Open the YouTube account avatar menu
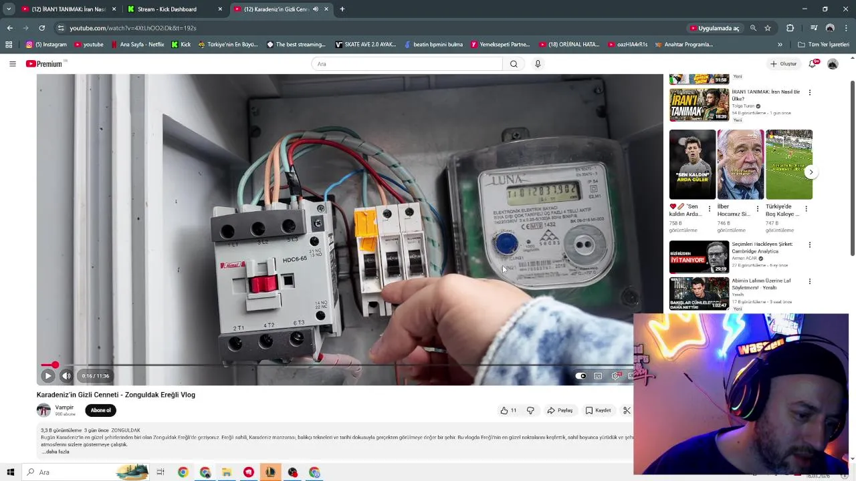 click(x=833, y=64)
